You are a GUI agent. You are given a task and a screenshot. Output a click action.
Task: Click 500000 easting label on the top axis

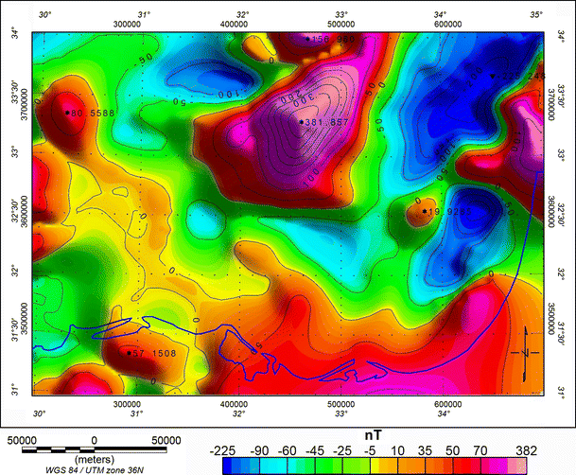pyautogui.click(x=341, y=25)
